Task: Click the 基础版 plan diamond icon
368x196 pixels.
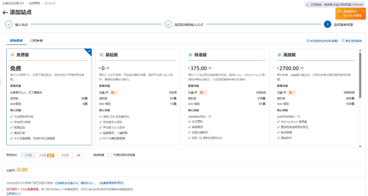Action: pos(101,55)
